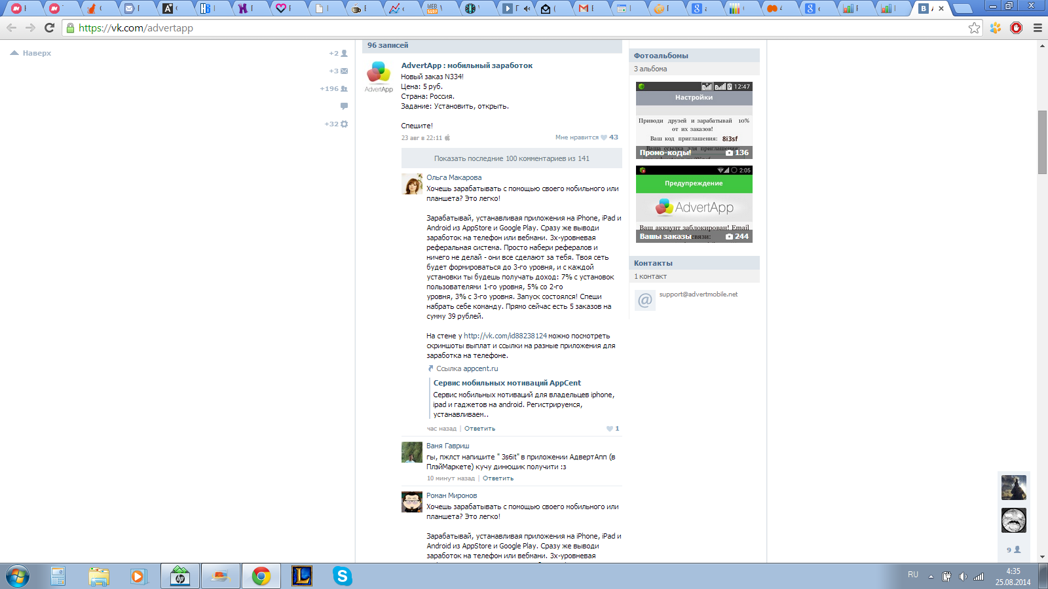Image resolution: width=1048 pixels, height=589 pixels.
Task: Open the vk.com/id88238124 link
Action: coord(505,336)
